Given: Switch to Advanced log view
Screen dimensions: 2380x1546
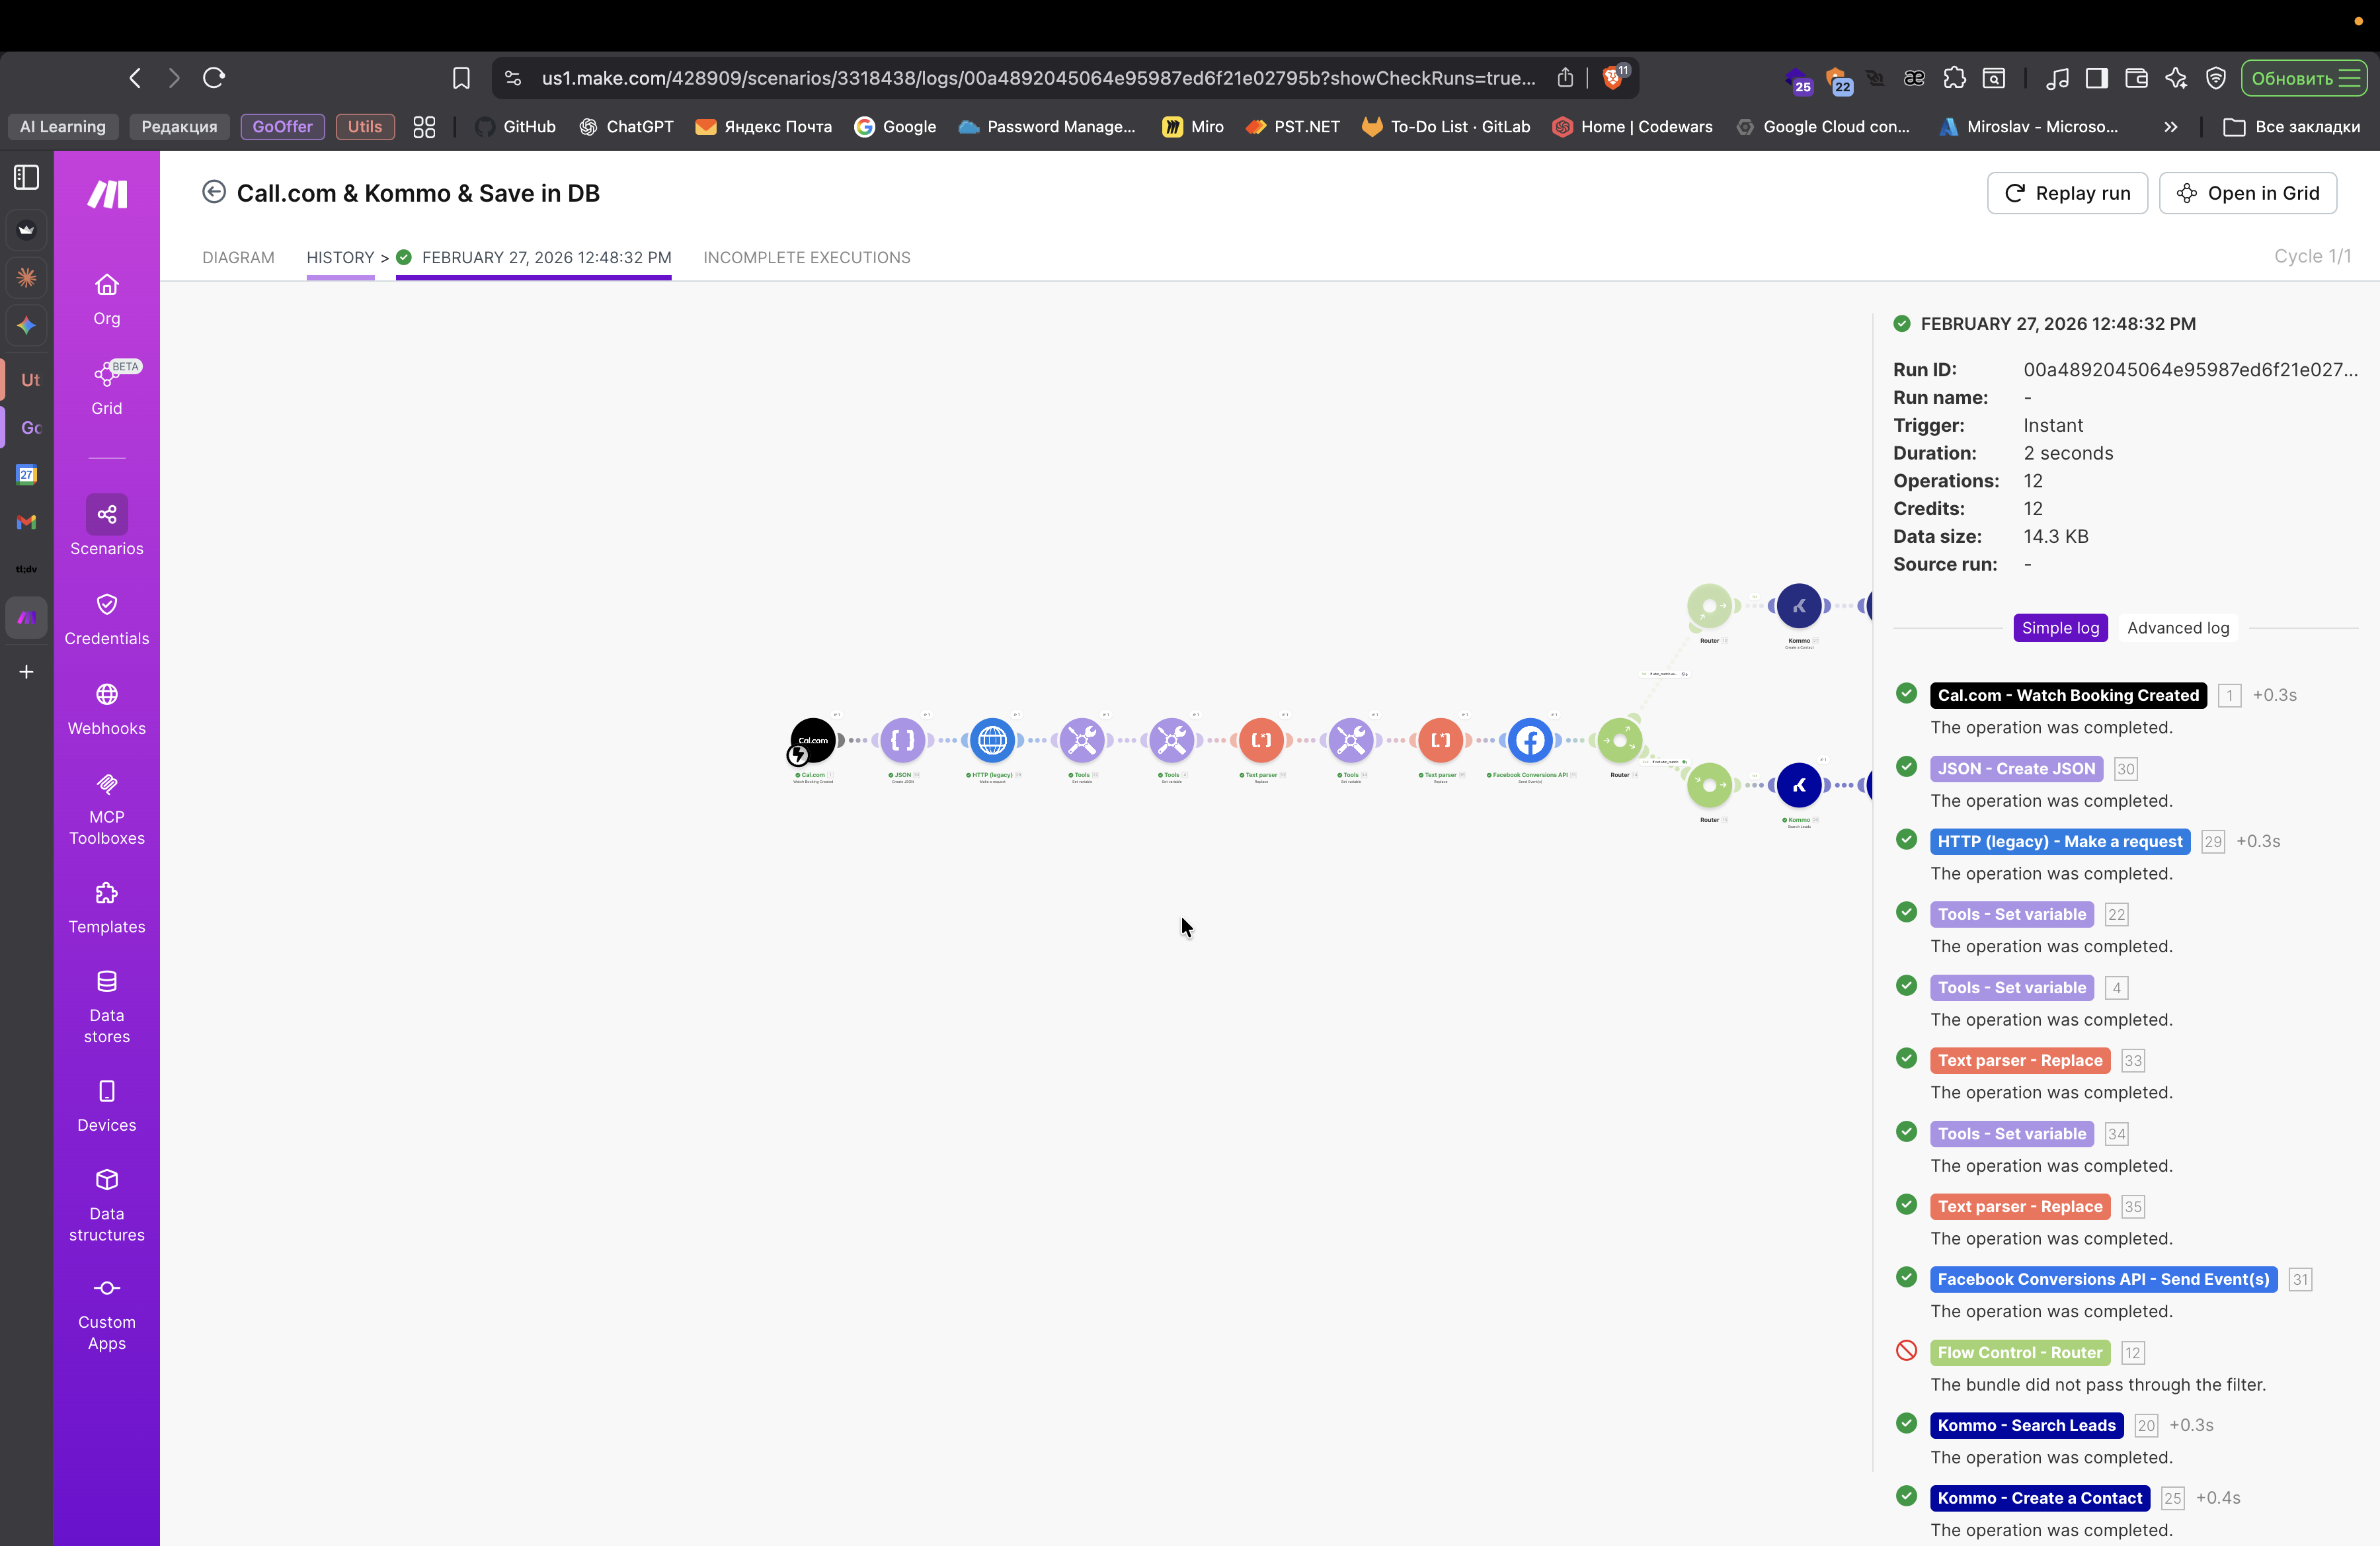Looking at the screenshot, I should point(2177,628).
